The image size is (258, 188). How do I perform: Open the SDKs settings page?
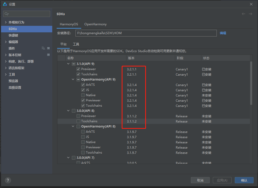click(x=27, y=29)
